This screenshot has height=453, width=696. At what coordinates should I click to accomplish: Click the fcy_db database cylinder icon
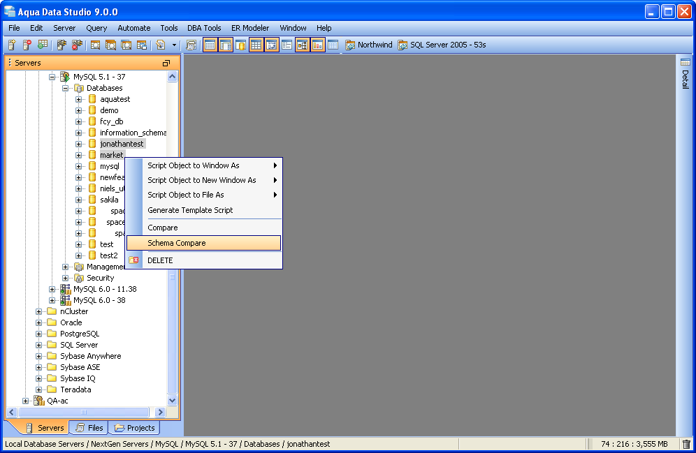92,121
